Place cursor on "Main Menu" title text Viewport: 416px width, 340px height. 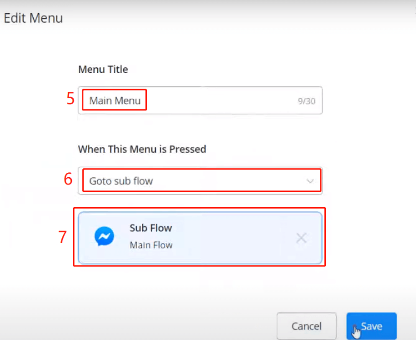(x=115, y=101)
